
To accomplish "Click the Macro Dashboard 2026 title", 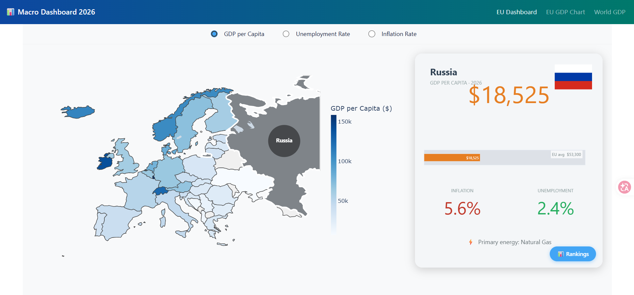I will (56, 12).
